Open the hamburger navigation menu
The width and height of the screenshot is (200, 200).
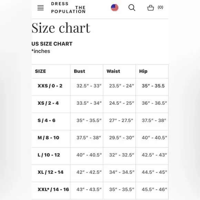(41, 8)
